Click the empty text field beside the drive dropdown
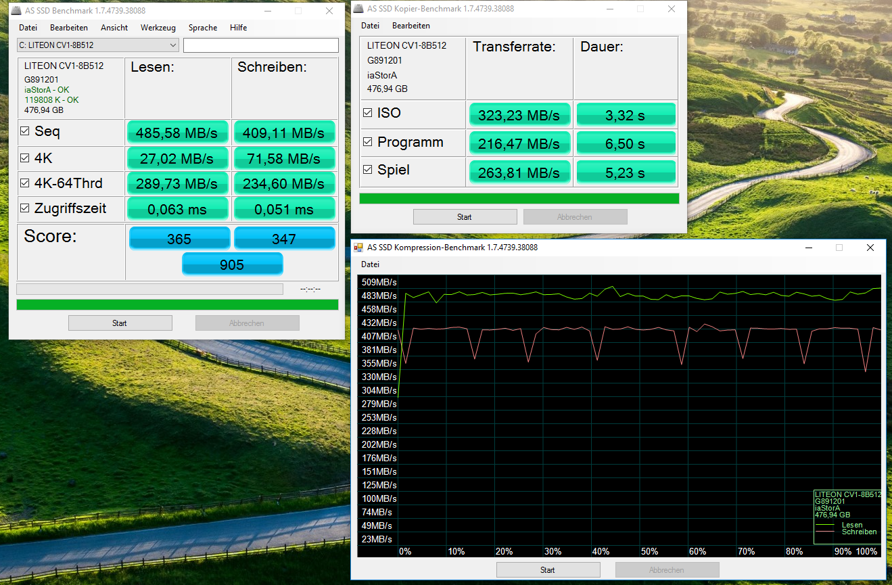Viewport: 892px width, 585px height. pos(260,45)
